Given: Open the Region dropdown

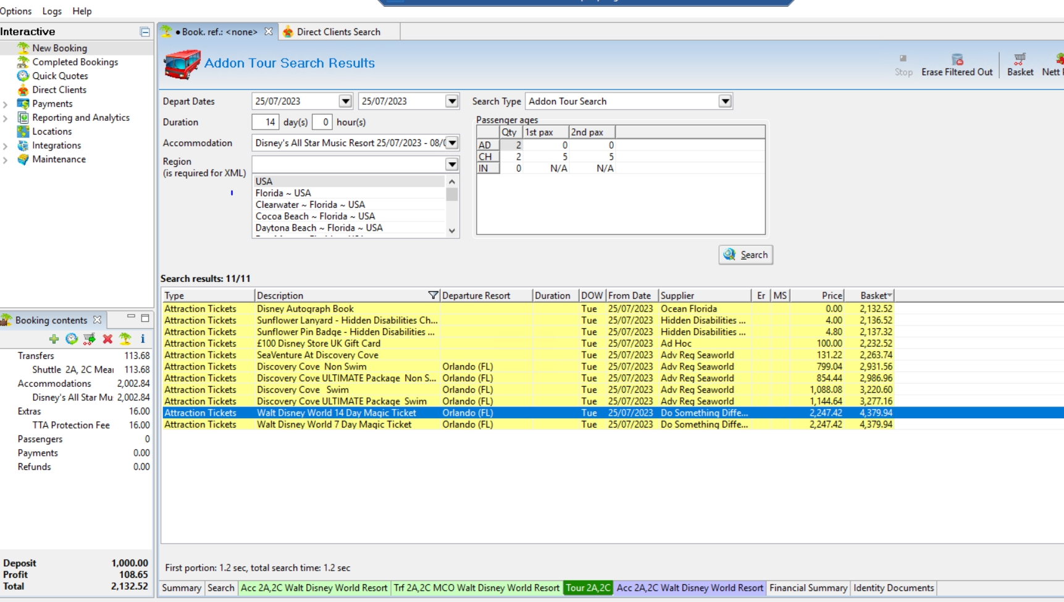Looking at the screenshot, I should tap(452, 164).
